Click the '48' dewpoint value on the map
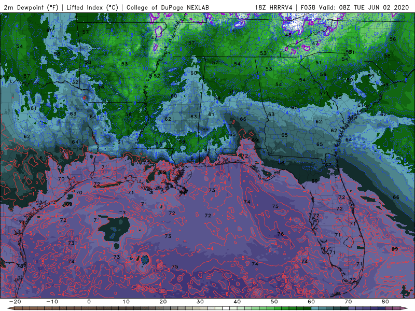 click(288, 35)
